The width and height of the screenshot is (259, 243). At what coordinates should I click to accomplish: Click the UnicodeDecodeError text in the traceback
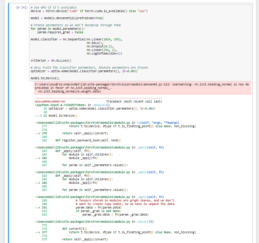click(50, 101)
